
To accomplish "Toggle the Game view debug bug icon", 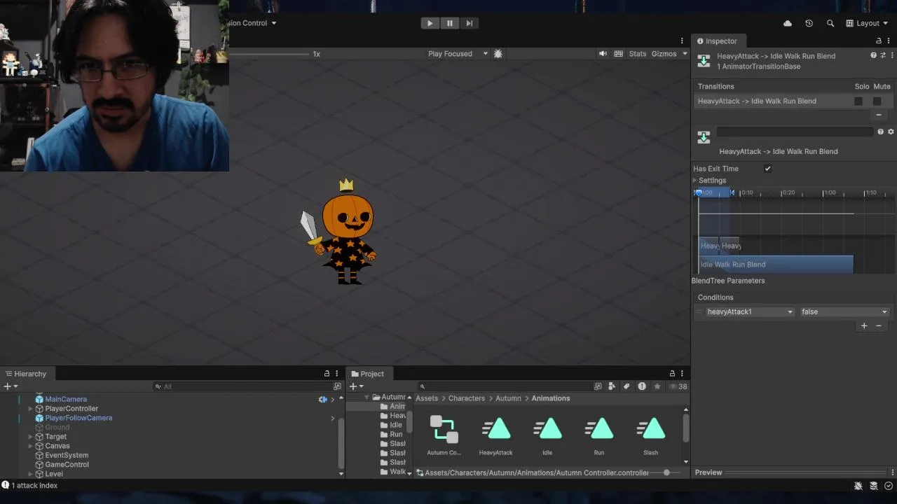I will click(498, 54).
